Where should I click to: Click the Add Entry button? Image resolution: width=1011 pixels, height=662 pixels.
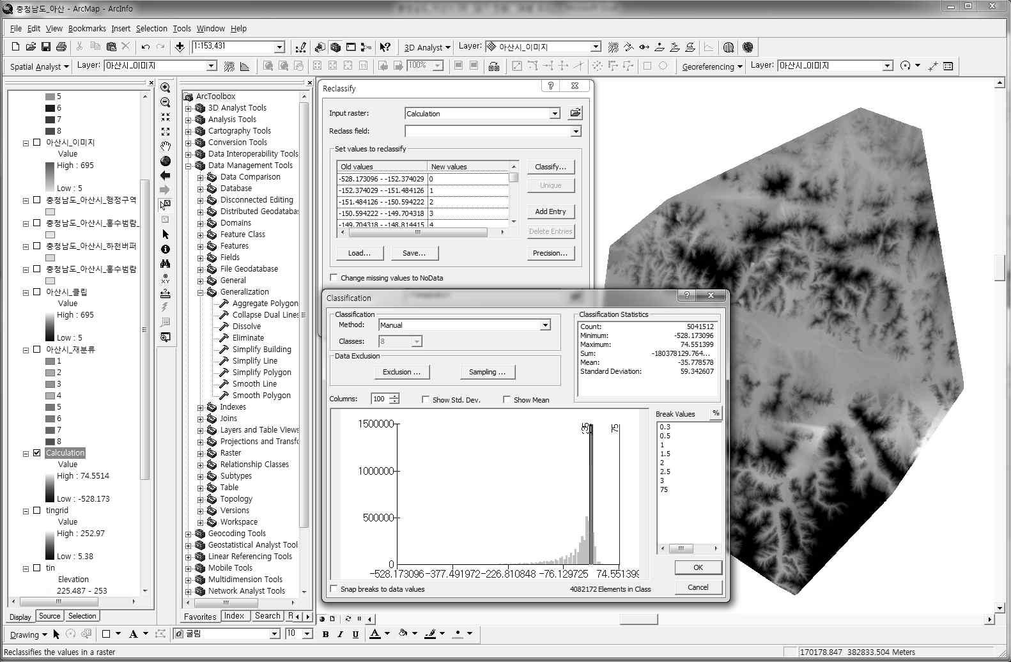coord(550,212)
